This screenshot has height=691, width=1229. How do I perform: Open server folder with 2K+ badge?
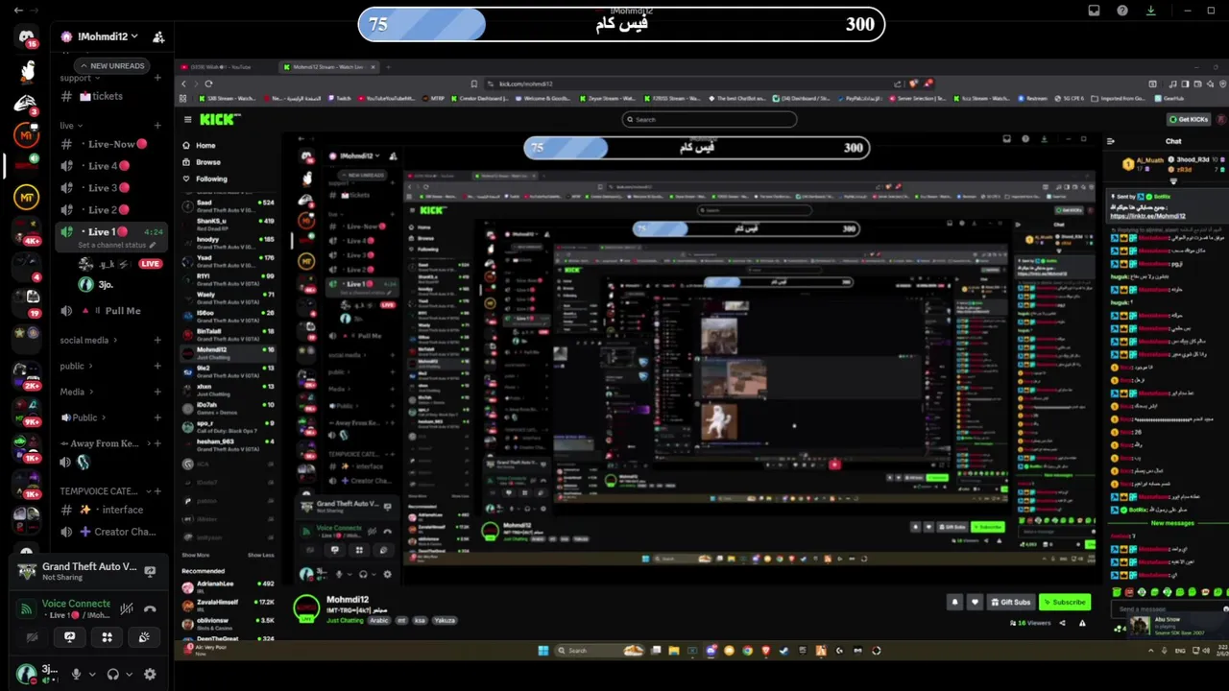(26, 373)
